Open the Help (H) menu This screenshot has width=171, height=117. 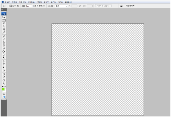click(x=68, y=2)
